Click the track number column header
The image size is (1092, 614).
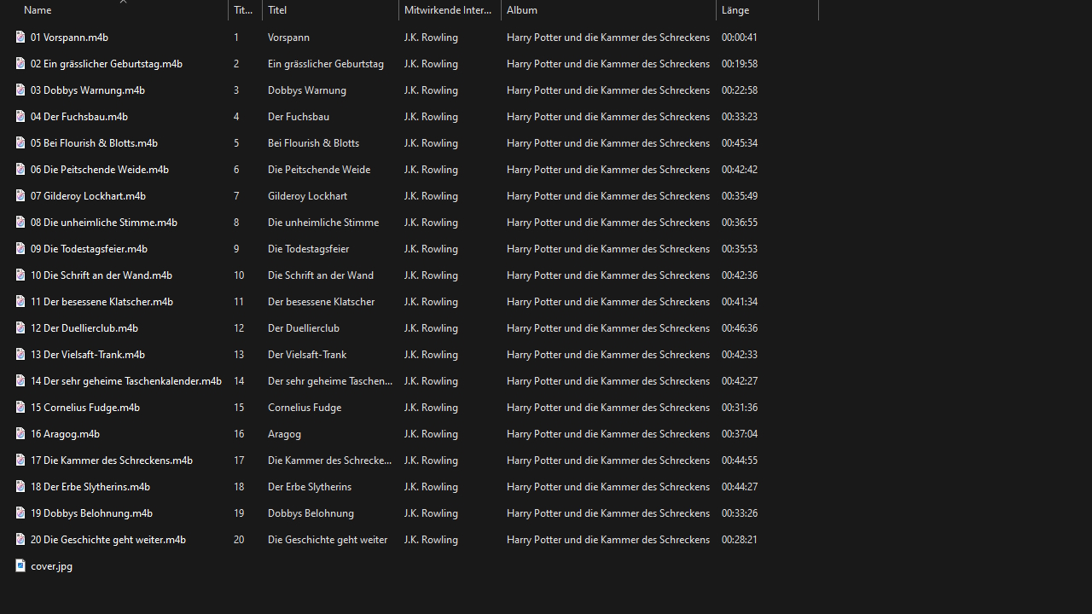(244, 10)
